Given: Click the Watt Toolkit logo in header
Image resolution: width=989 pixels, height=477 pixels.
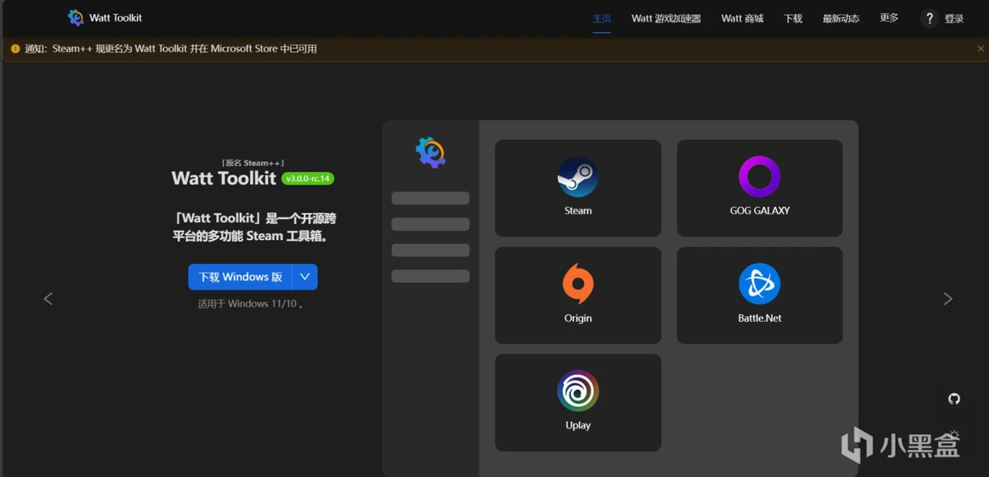Looking at the screenshot, I should tap(77, 17).
